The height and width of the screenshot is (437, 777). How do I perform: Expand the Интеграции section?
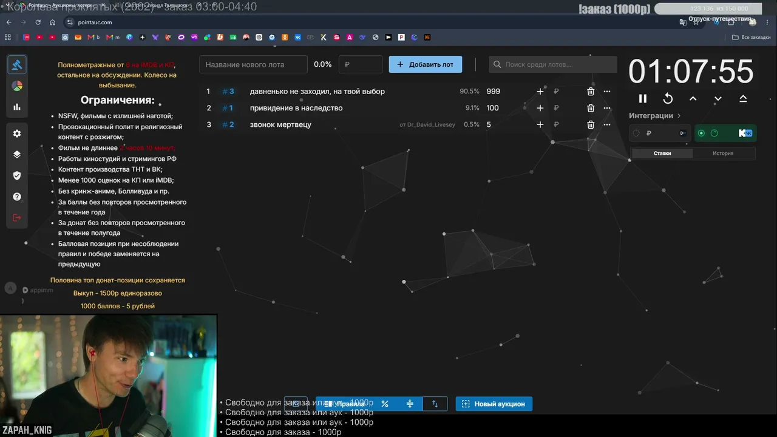click(655, 115)
